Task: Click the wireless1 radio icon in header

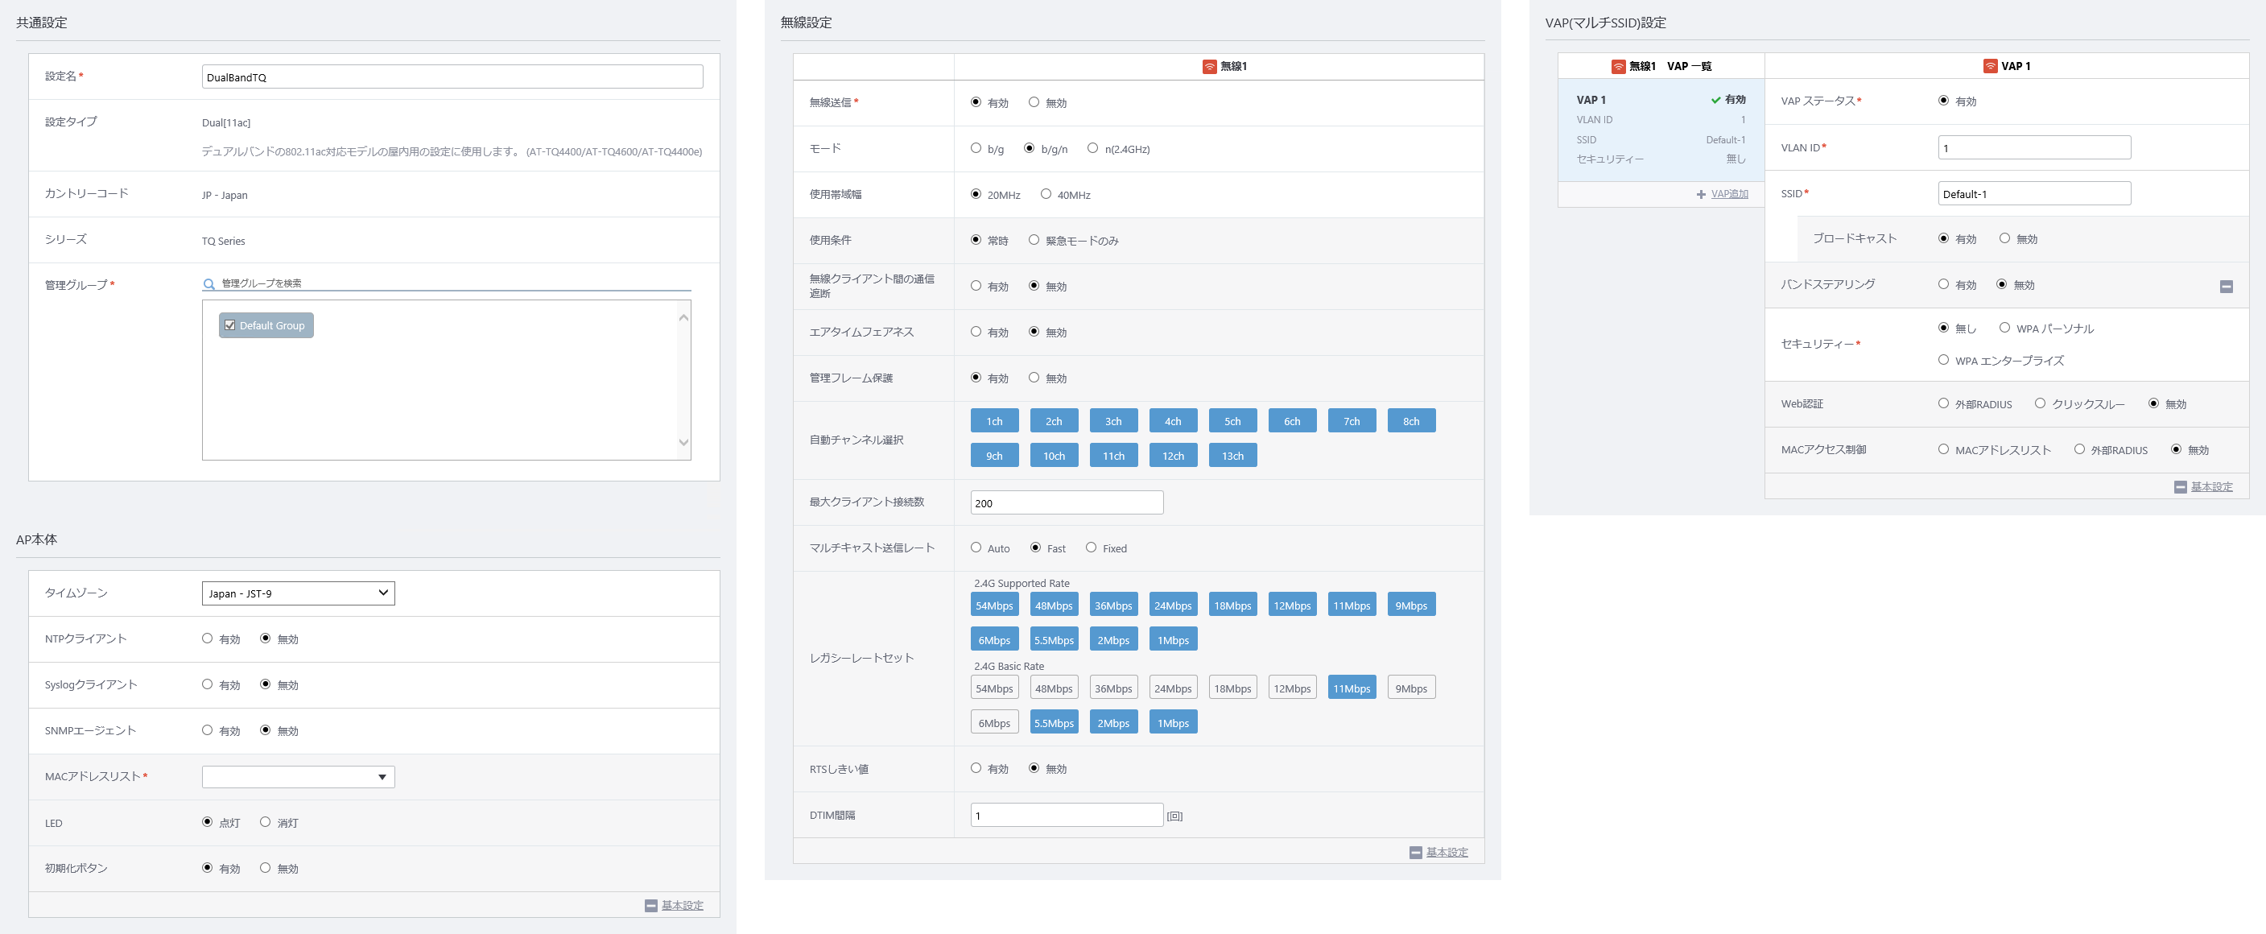Action: 1210,67
